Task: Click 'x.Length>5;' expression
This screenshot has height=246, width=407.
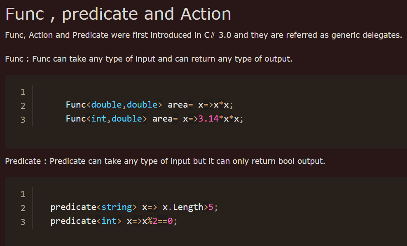Action: tap(190, 207)
